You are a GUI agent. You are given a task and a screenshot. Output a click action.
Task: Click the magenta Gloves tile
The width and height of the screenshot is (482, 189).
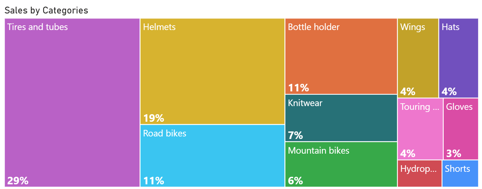click(x=461, y=128)
